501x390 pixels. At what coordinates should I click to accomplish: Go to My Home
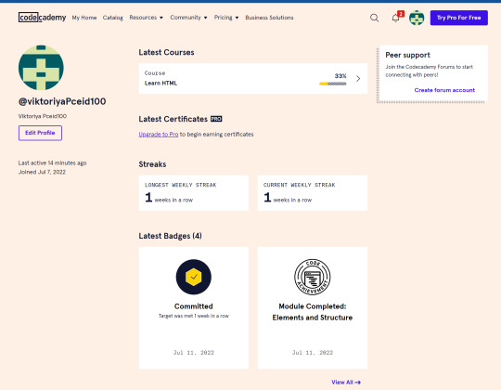(84, 18)
